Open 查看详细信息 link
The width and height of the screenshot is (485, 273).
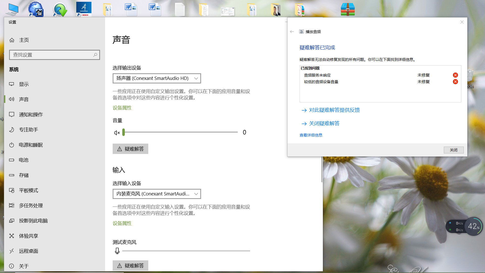pos(311,135)
